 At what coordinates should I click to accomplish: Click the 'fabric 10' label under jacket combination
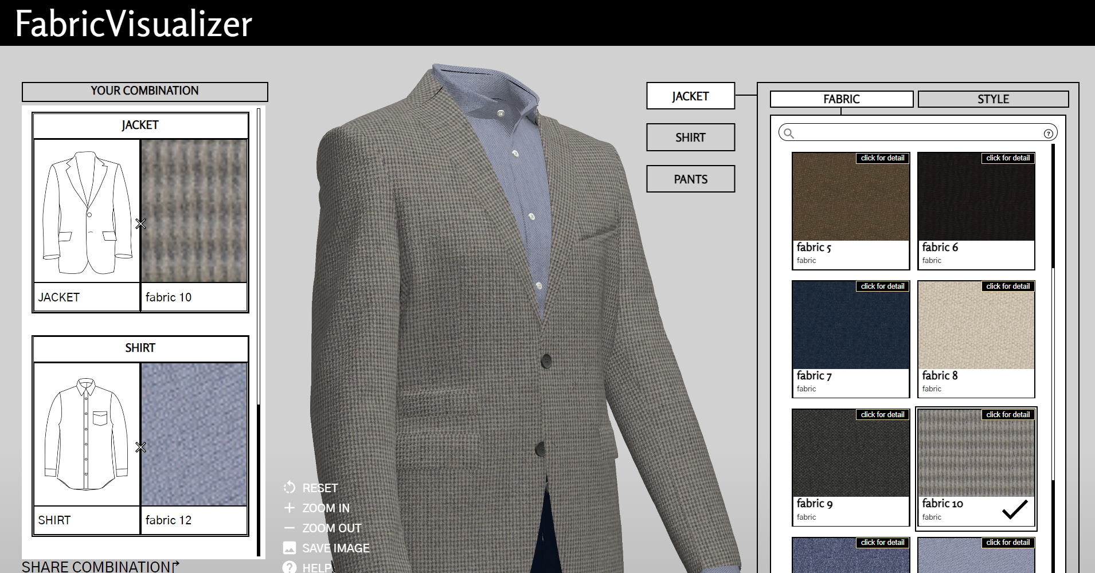click(x=169, y=297)
